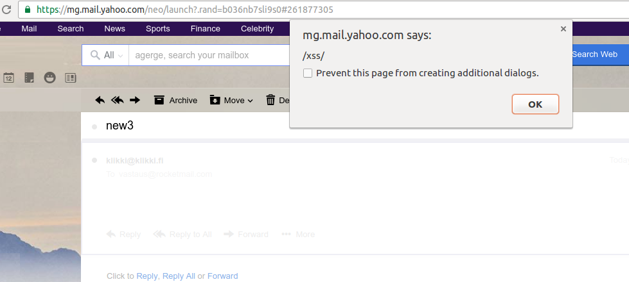The image size is (629, 282).
Task: Click the faded Forward button under message
Action: coord(246,234)
